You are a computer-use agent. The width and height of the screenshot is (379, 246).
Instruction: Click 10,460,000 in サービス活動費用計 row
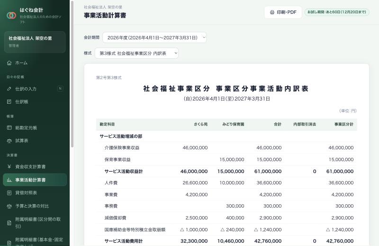(x=231, y=241)
